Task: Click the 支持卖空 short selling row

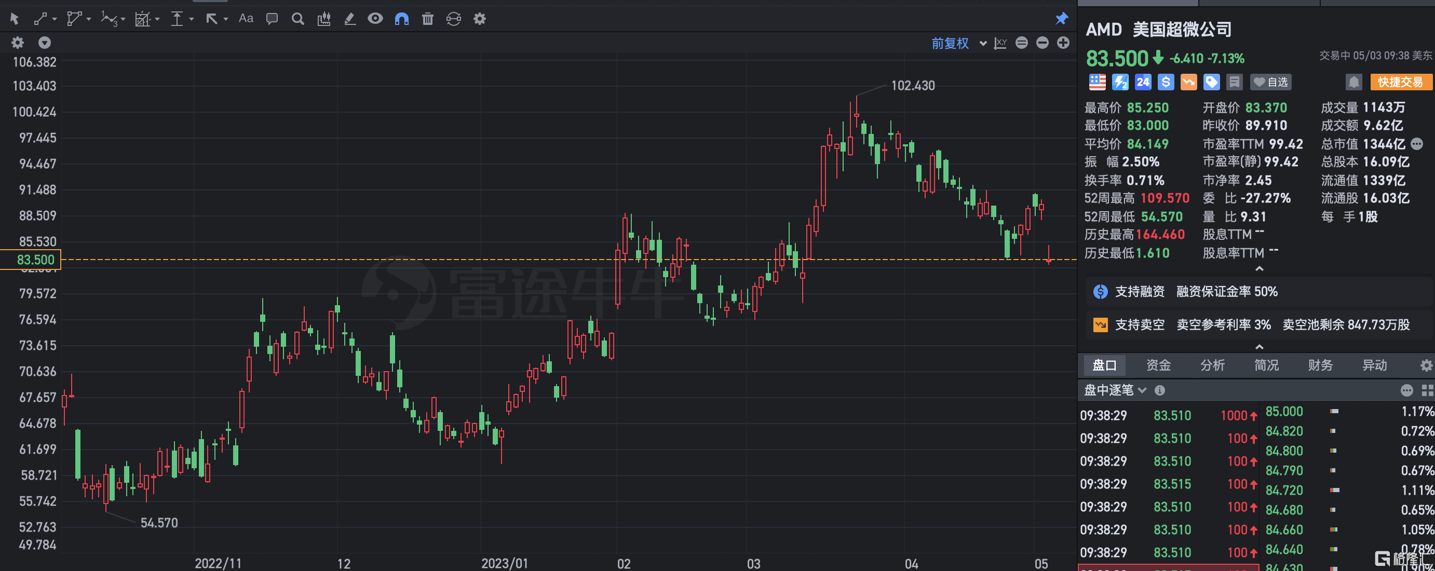Action: 1259,324
